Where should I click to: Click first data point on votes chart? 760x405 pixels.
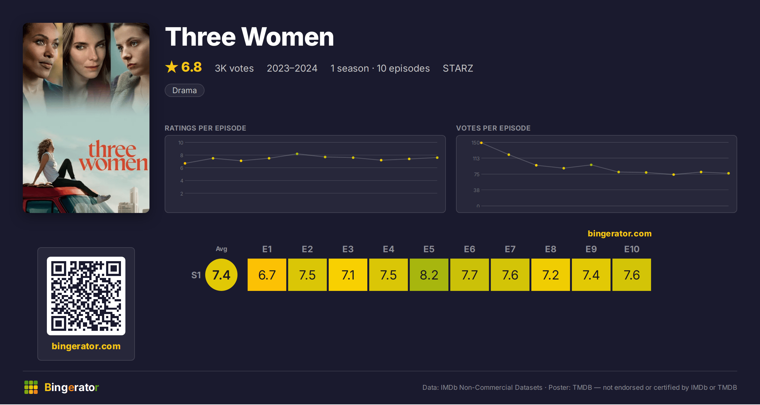pyautogui.click(x=481, y=143)
